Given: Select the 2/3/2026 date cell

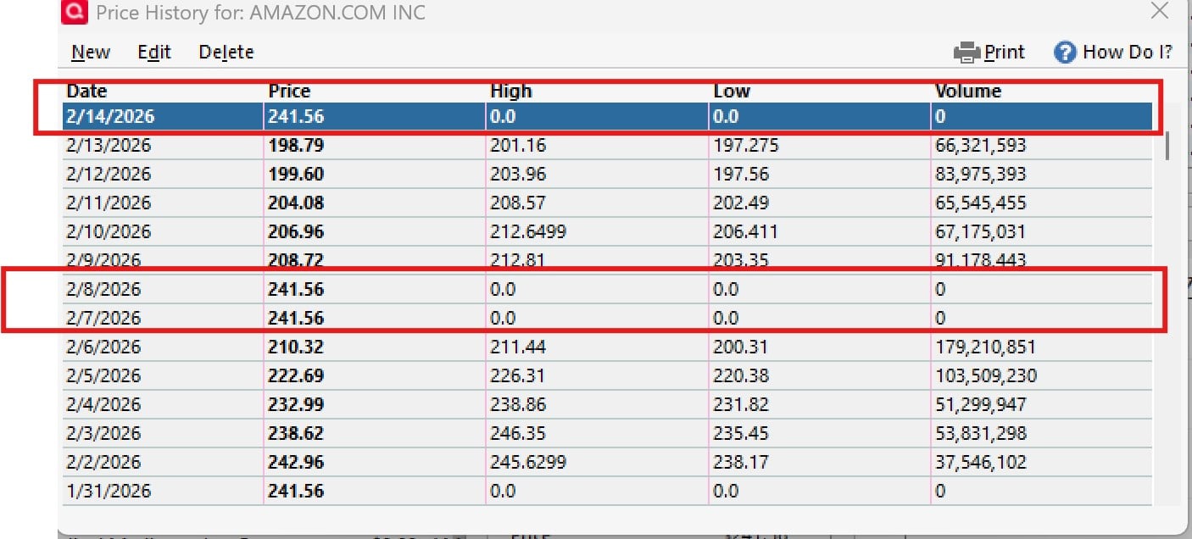Looking at the screenshot, I should tap(103, 434).
